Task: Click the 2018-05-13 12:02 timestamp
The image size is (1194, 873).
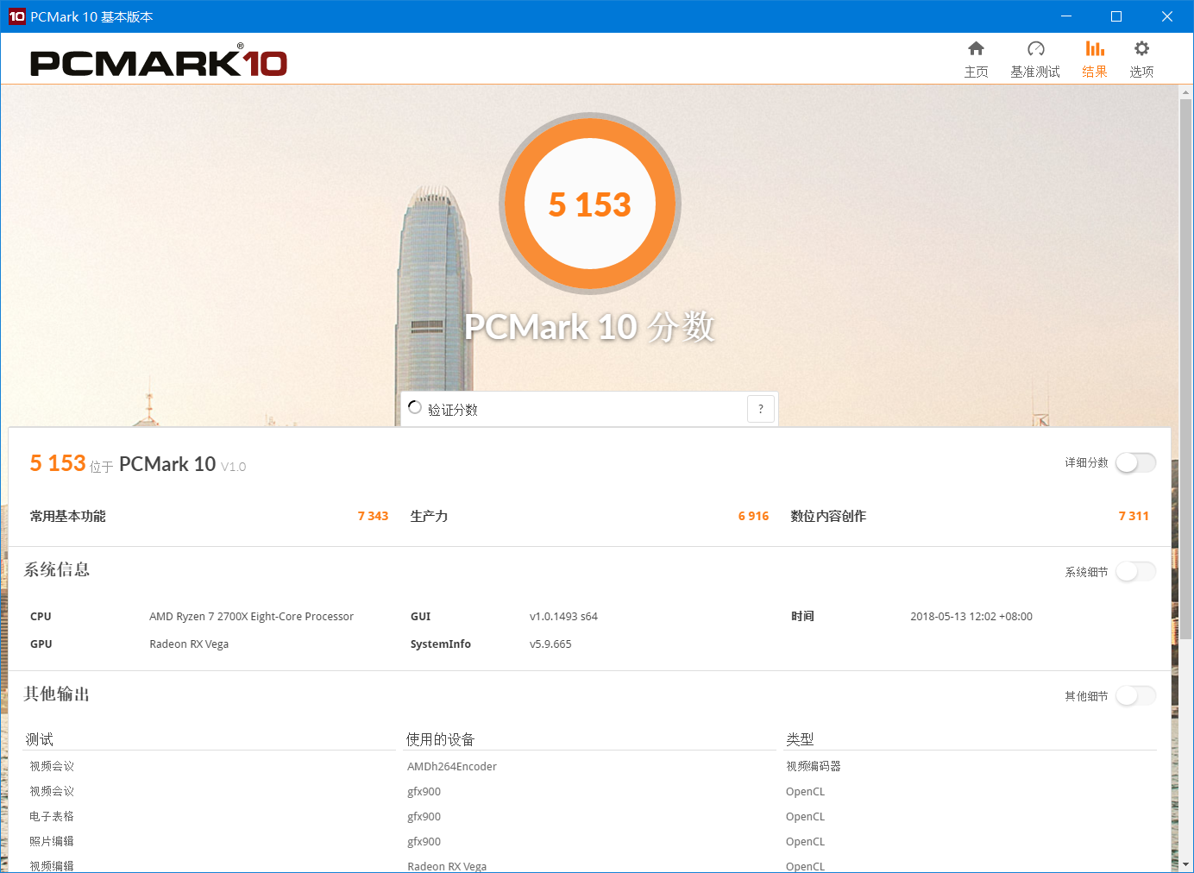Action: click(x=971, y=617)
